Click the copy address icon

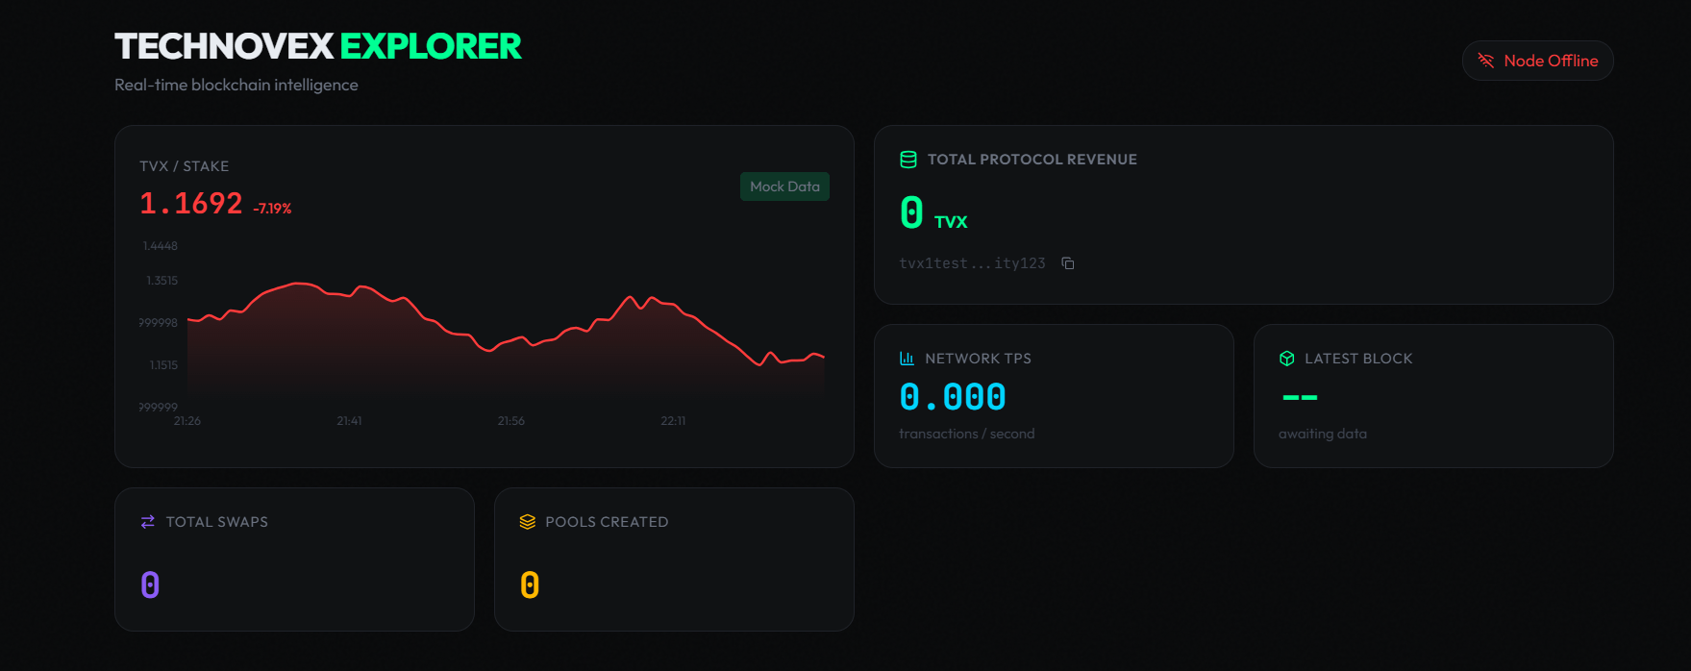1067,263
